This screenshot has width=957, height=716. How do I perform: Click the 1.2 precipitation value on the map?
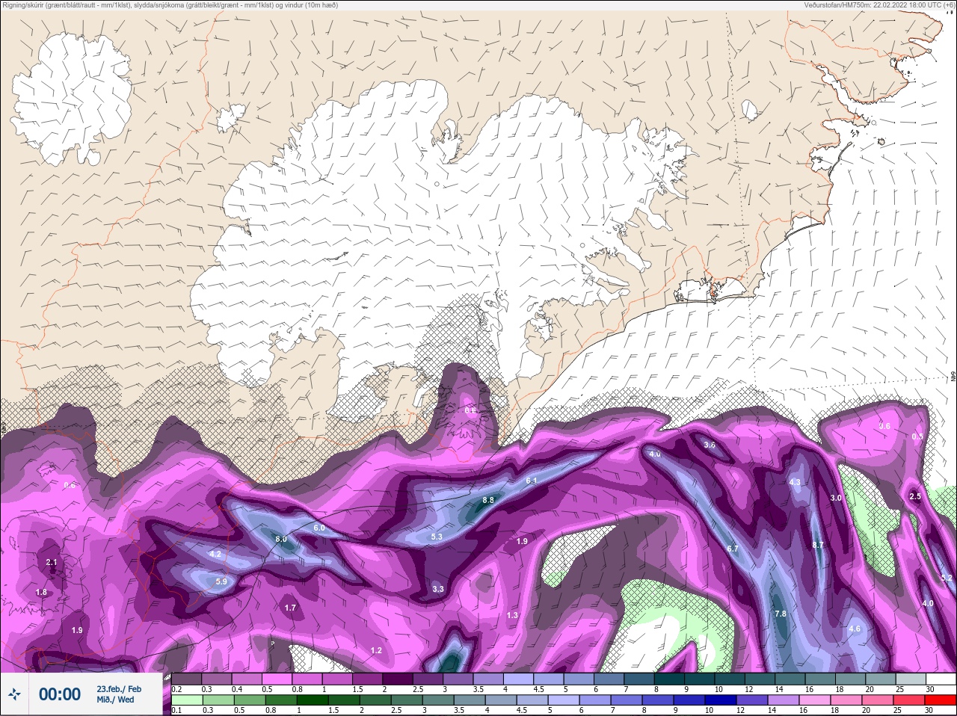[376, 650]
